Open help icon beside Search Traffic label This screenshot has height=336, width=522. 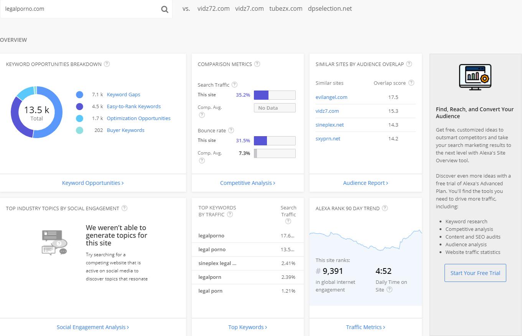click(x=235, y=85)
